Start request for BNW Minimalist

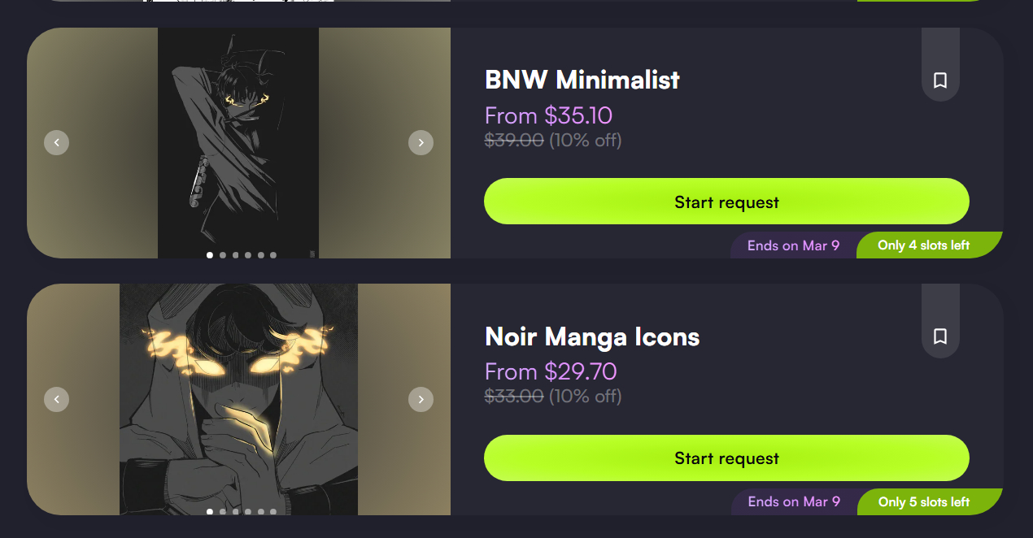tap(726, 202)
